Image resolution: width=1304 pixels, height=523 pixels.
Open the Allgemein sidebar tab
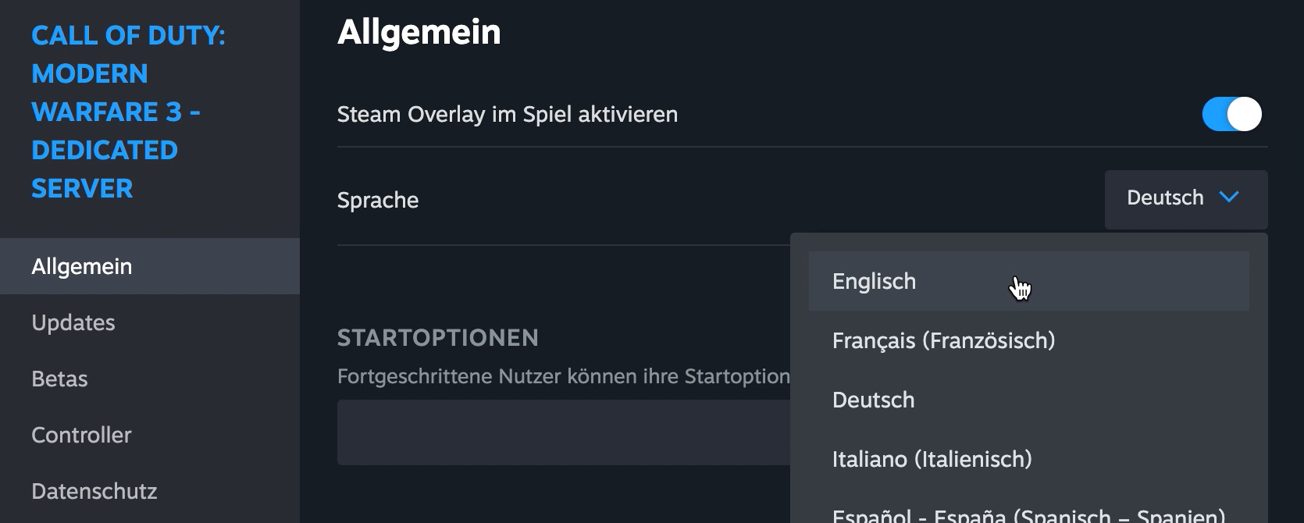pyautogui.click(x=81, y=267)
